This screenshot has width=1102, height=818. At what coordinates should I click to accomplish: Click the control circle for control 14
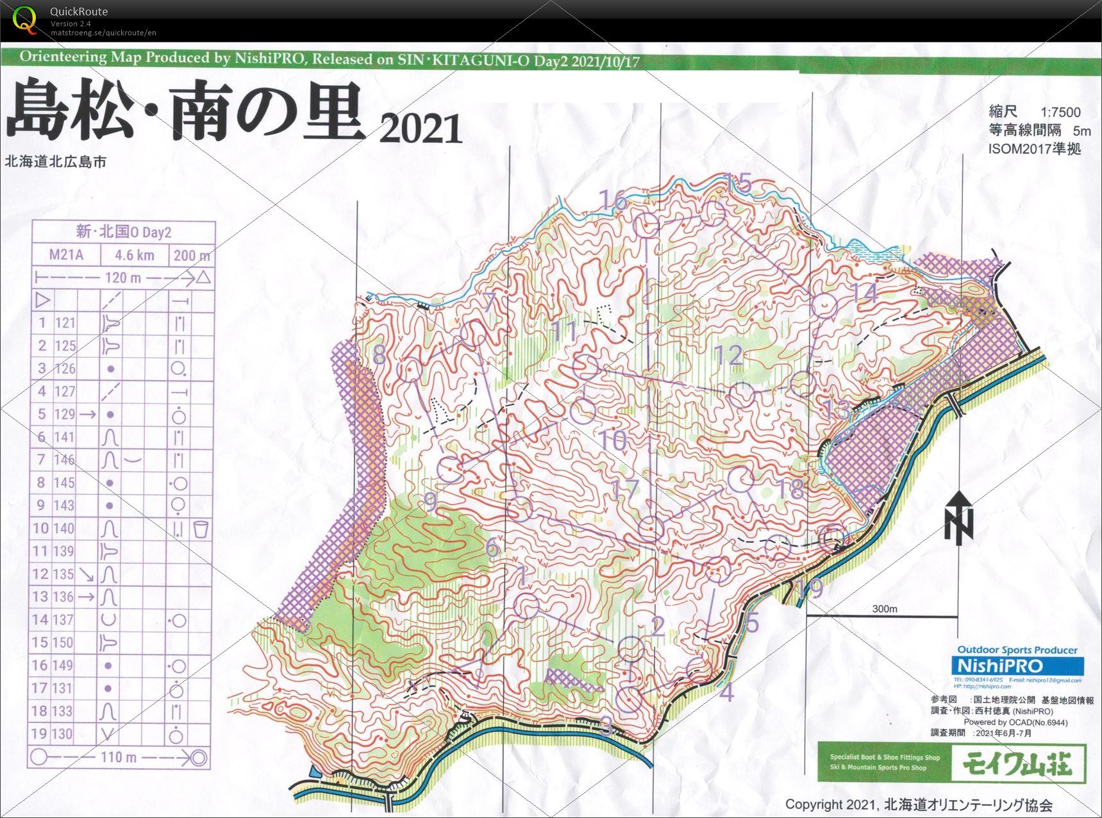(x=822, y=306)
